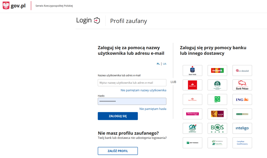This screenshot has width=267, height=158.
Task: Select PL language option
Action: 158,64
